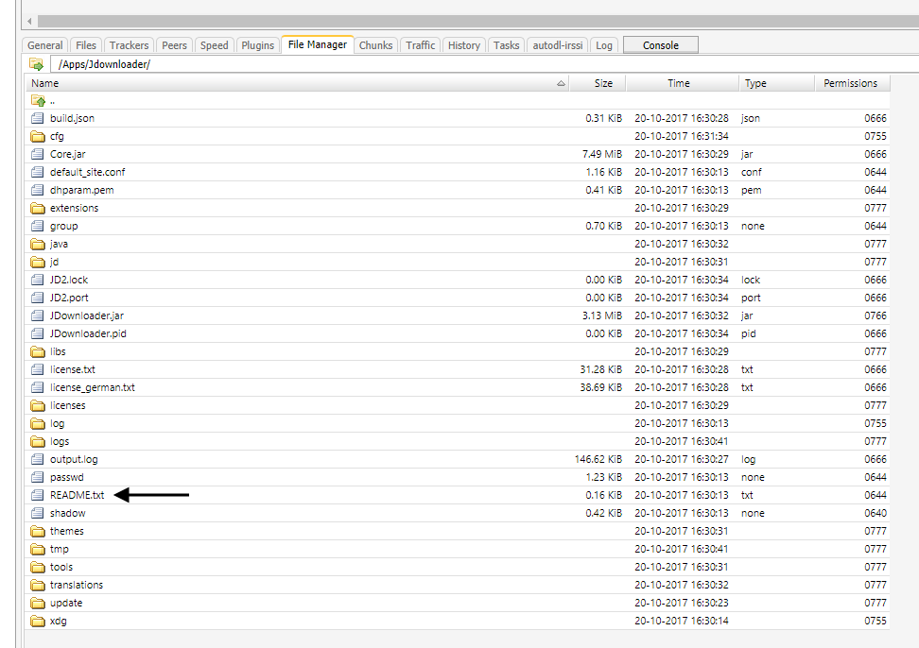Image resolution: width=919 pixels, height=648 pixels.
Task: Click the parent directory up icon
Action: (x=38, y=101)
